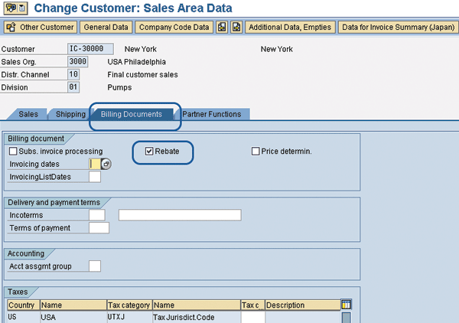The image size is (459, 323).
Task: Select the Tax Jurisdict.Code cell
Action: tap(197, 317)
